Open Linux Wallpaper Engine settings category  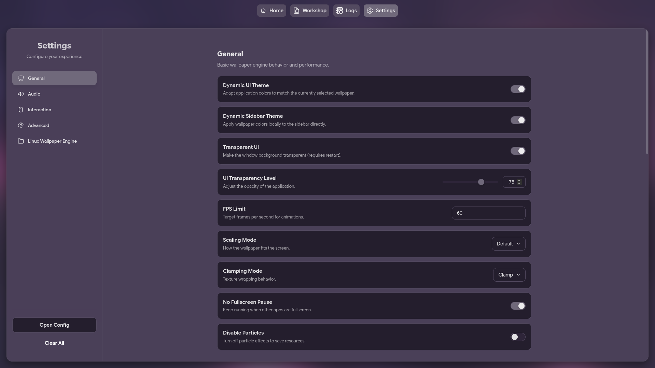point(54,141)
